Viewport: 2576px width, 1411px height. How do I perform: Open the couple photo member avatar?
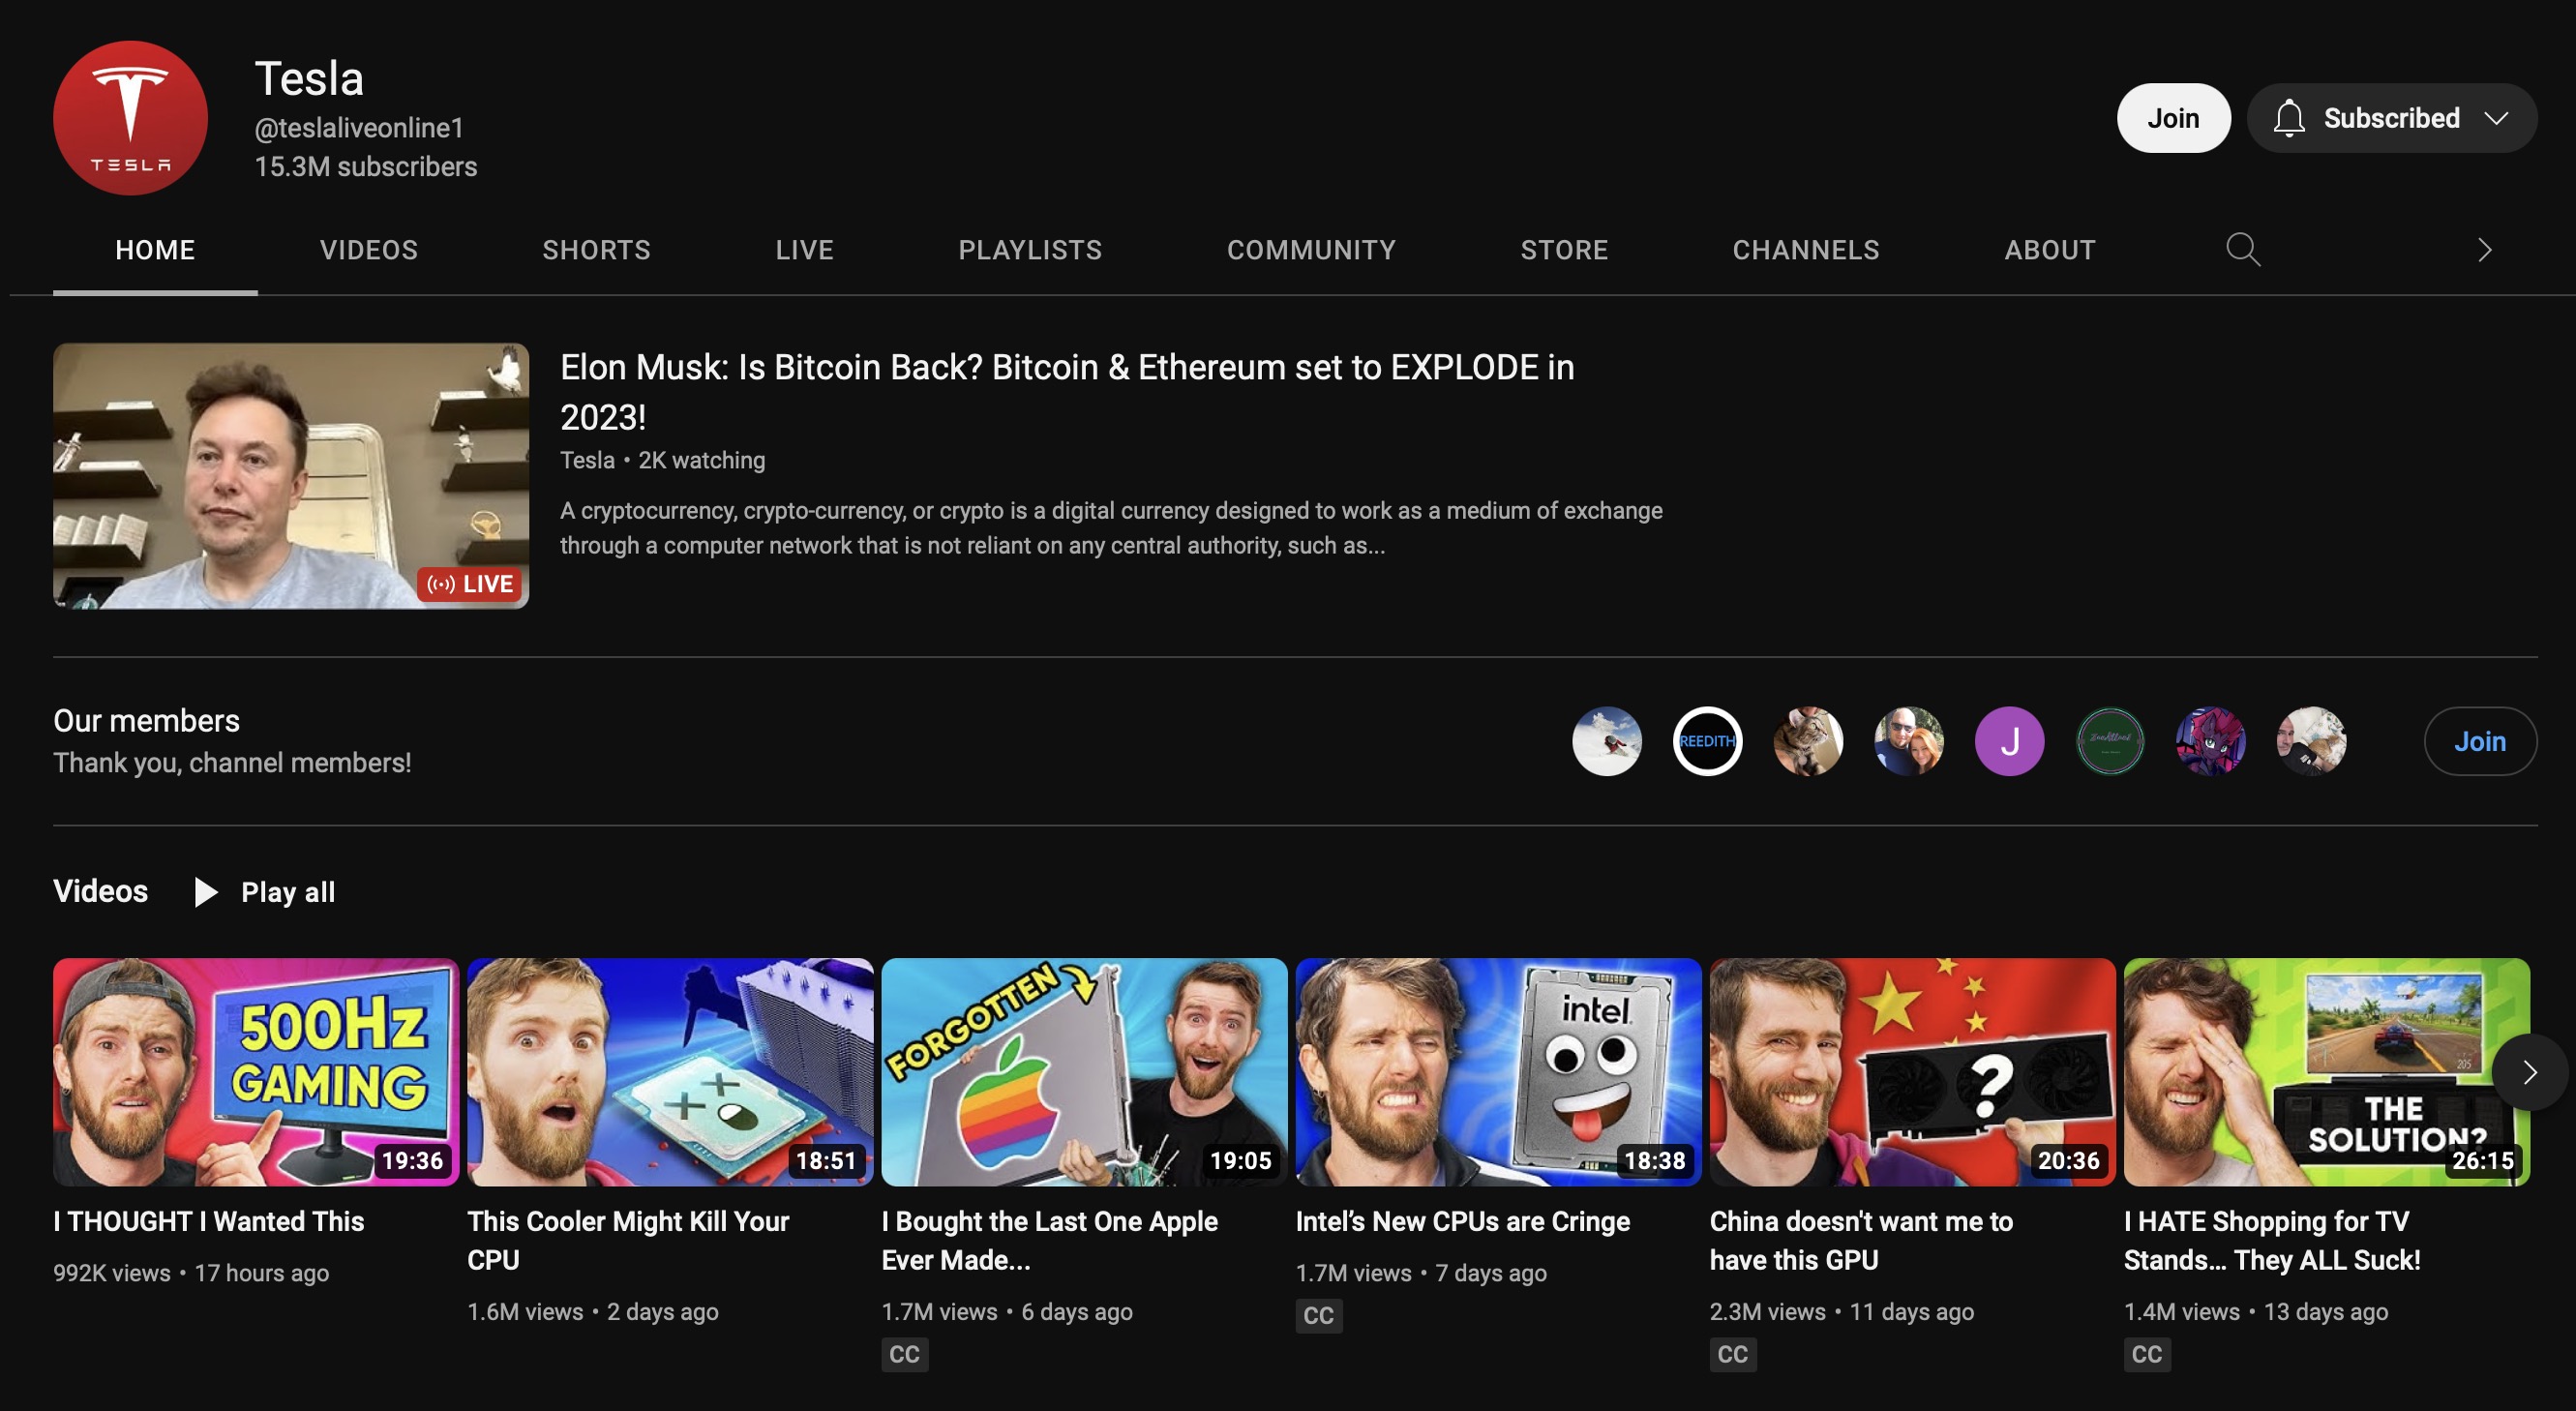(1908, 741)
